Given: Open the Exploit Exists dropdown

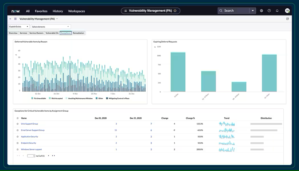Looking at the screenshot, I should 19,27.
